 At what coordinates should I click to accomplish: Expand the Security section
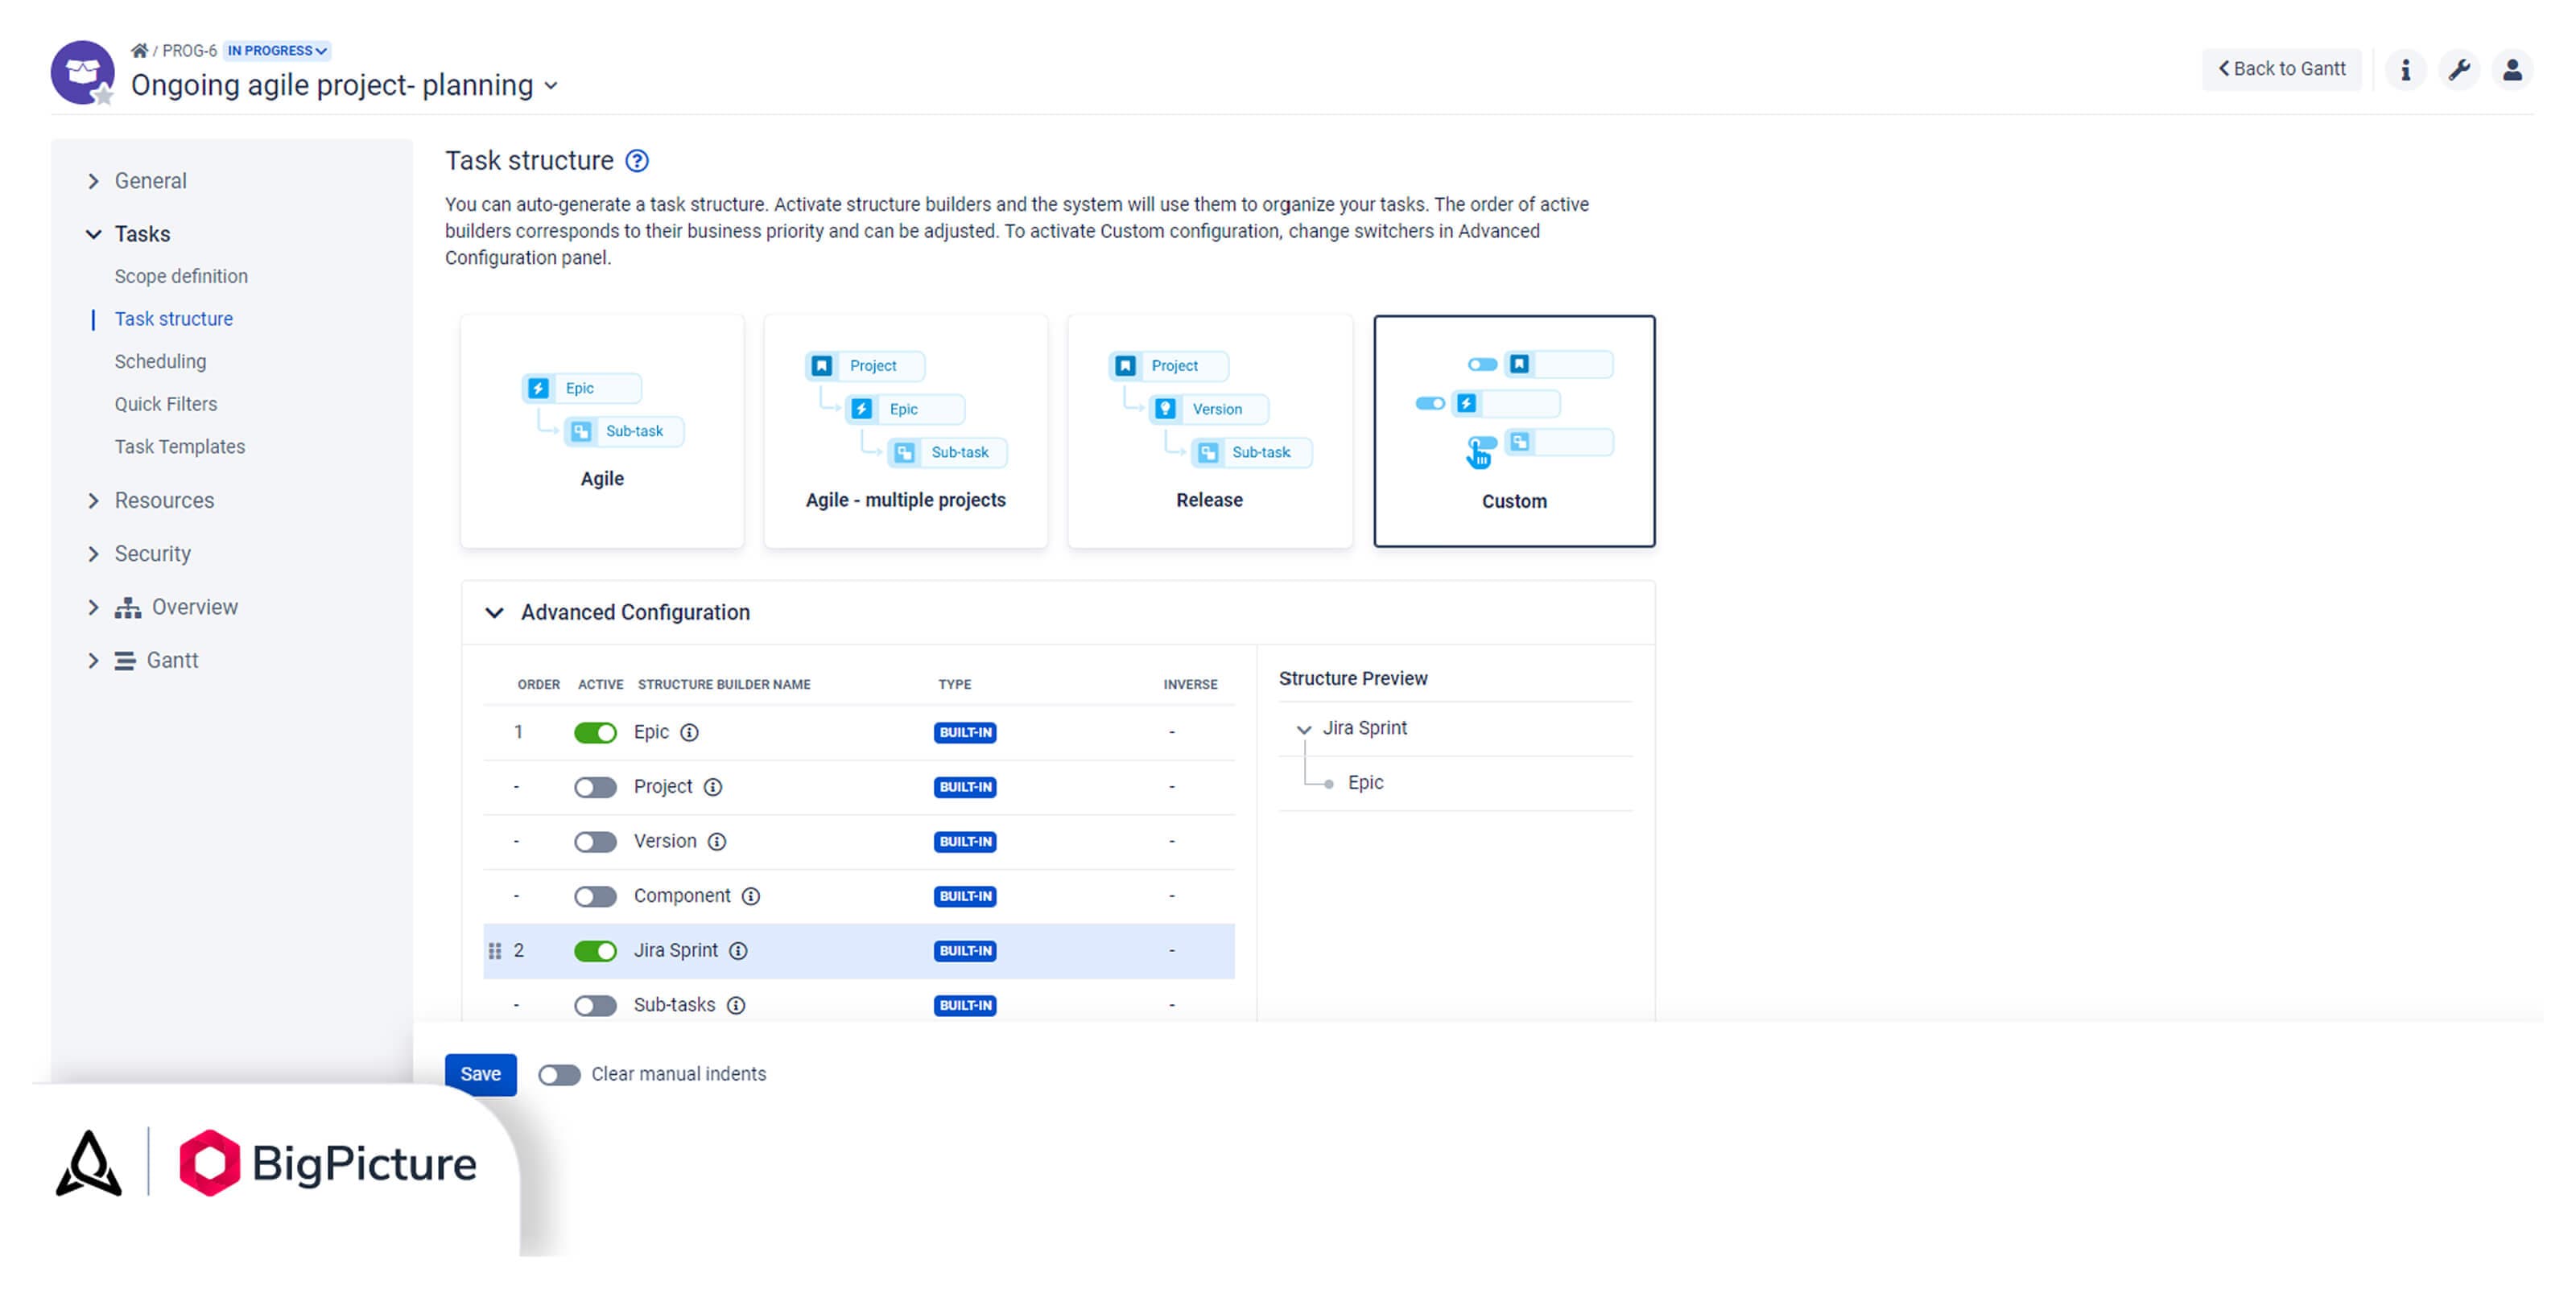pyautogui.click(x=93, y=554)
